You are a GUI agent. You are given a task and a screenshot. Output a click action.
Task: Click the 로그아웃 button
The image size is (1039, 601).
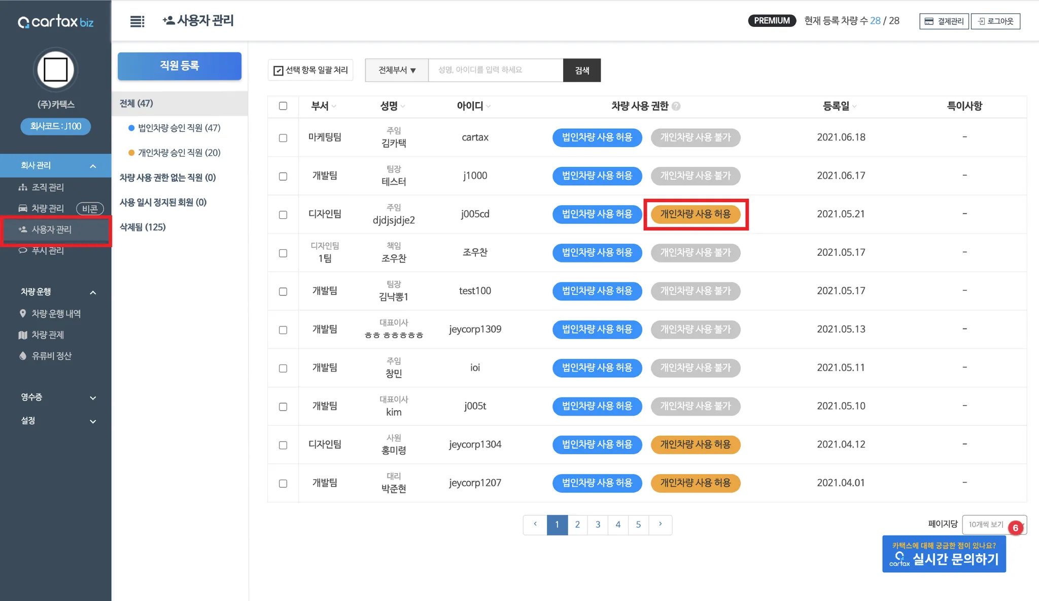click(x=995, y=21)
